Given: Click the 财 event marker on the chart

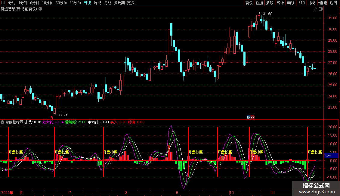Looking at the screenshot, I should click(249, 117).
